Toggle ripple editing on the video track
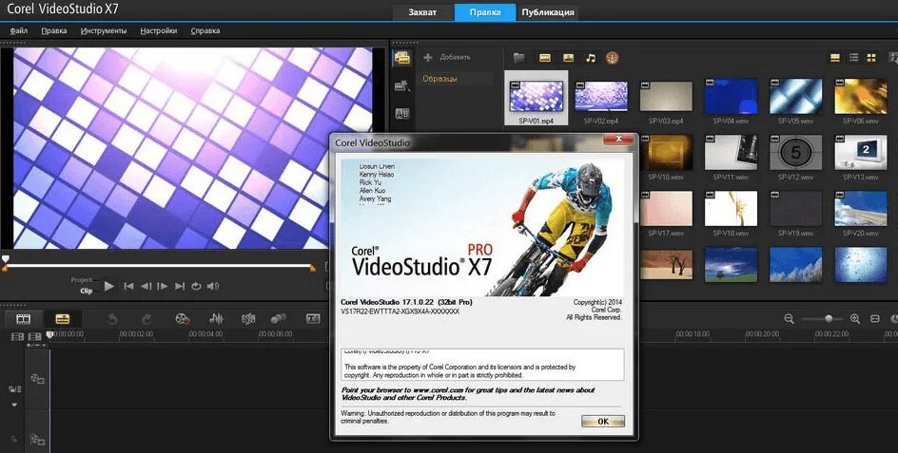 (14, 389)
